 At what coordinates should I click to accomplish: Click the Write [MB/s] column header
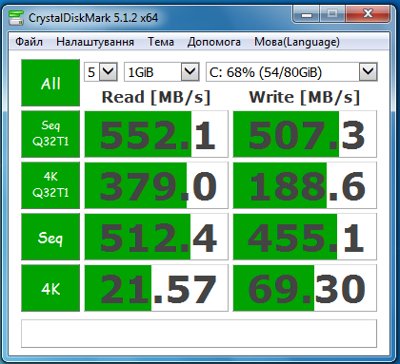(x=305, y=97)
